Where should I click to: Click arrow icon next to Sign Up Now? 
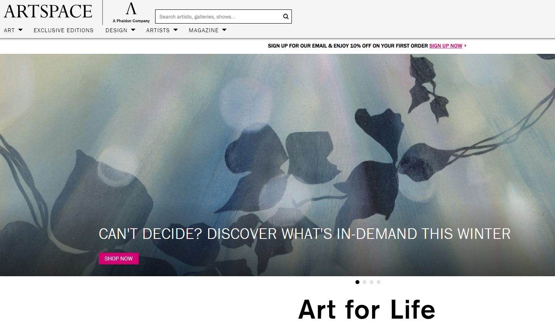[465, 46]
